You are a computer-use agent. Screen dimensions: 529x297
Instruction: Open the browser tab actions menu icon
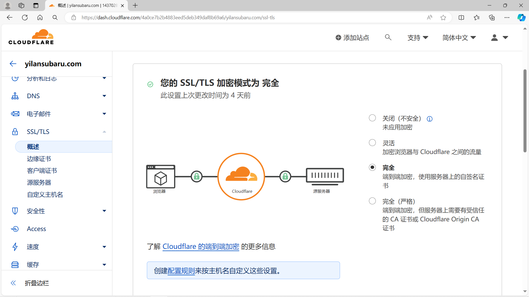coord(36,5)
